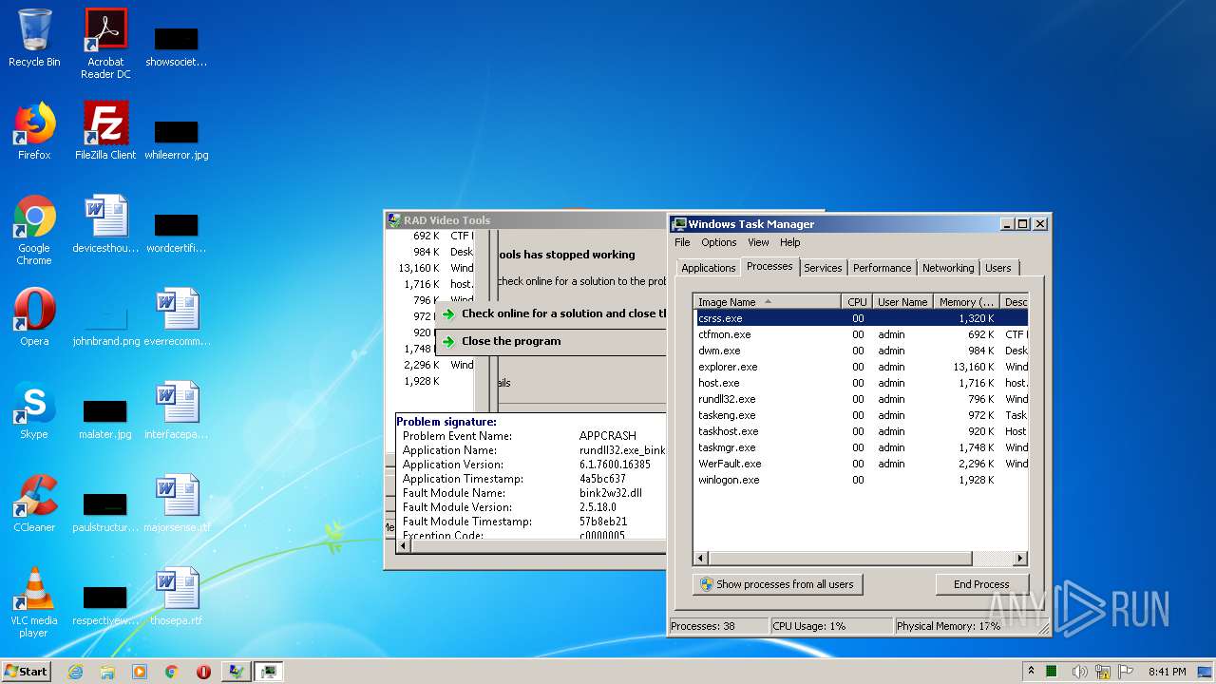Open VLC media player shortcut
Viewport: 1216px width, 684px height.
click(x=34, y=602)
